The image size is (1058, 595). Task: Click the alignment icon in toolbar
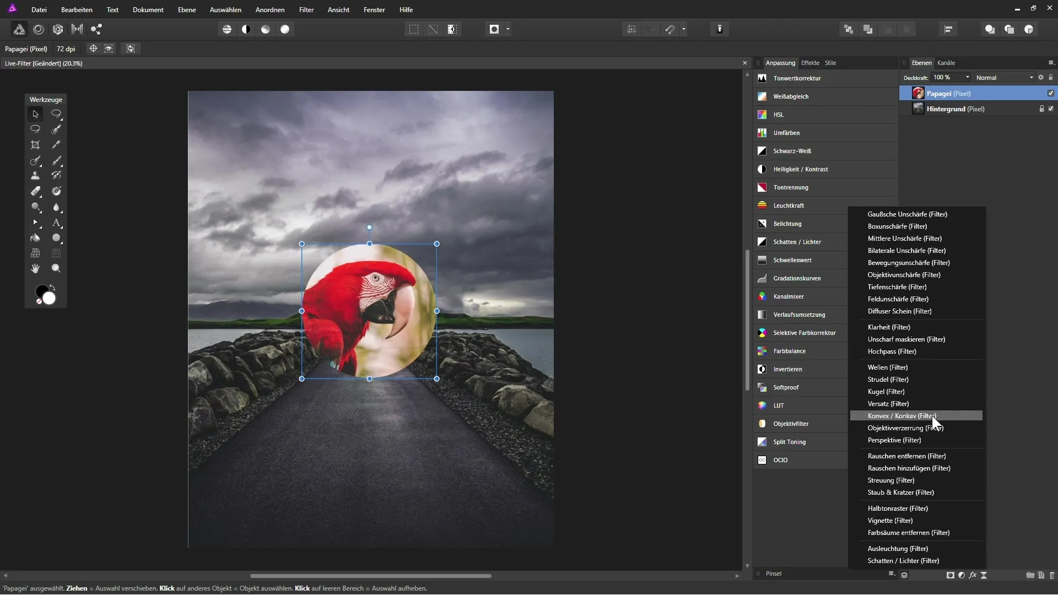[x=948, y=29]
